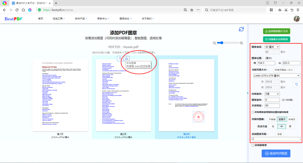Click the opacity field showing 60
This screenshot has height=163, width=303.
[x=272, y=106]
